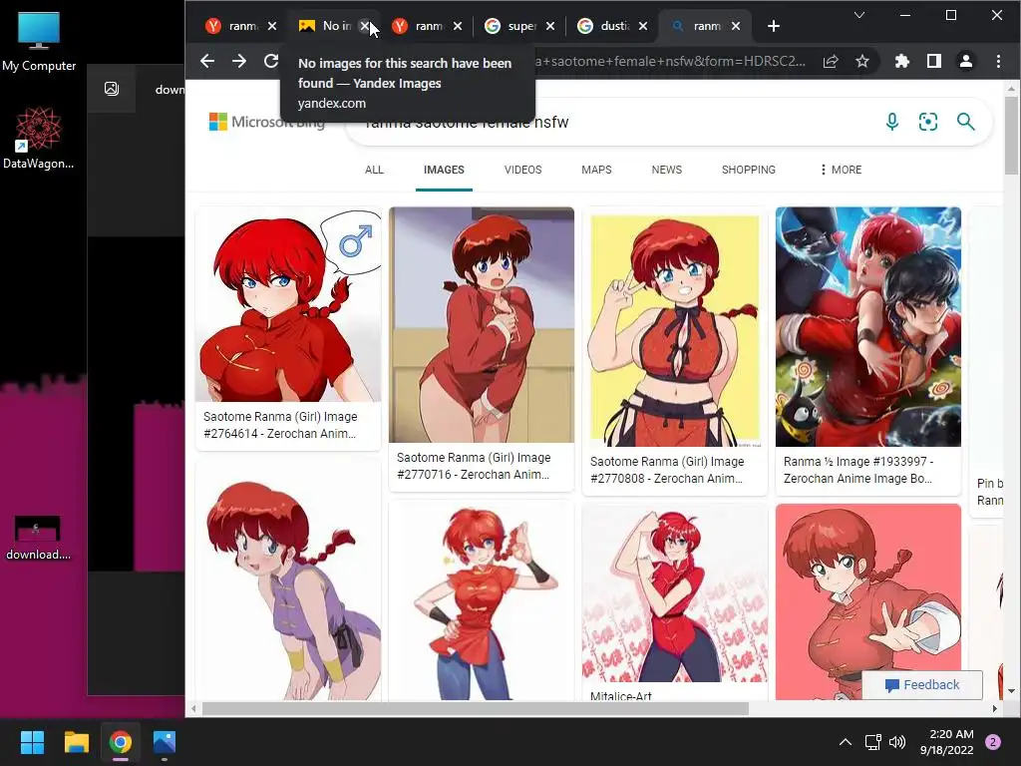Open Chrome tab search dropdown chevron
Viewport: 1021px width, 766px height.
coord(859,15)
